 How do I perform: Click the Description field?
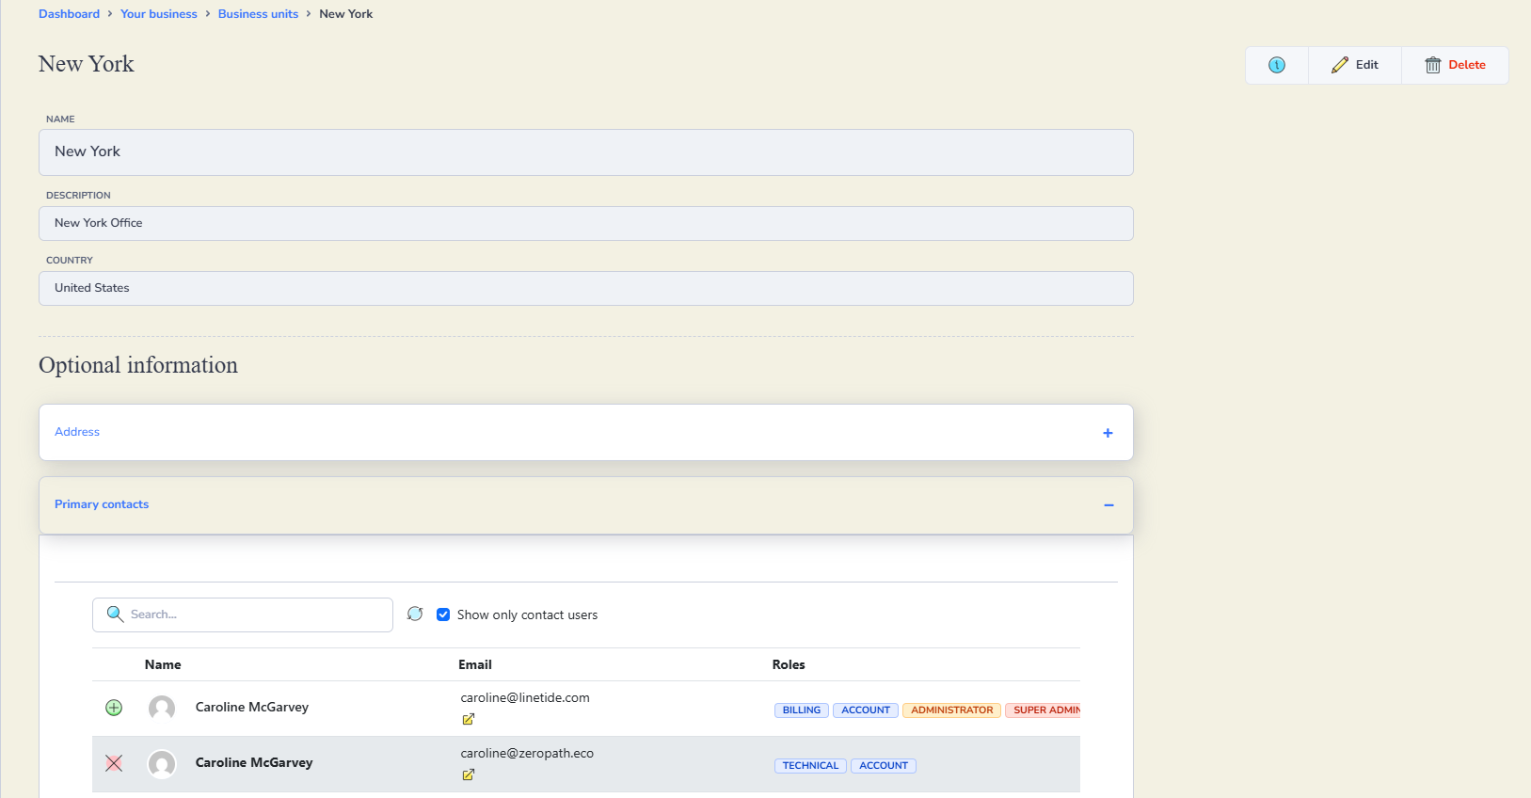(585, 224)
